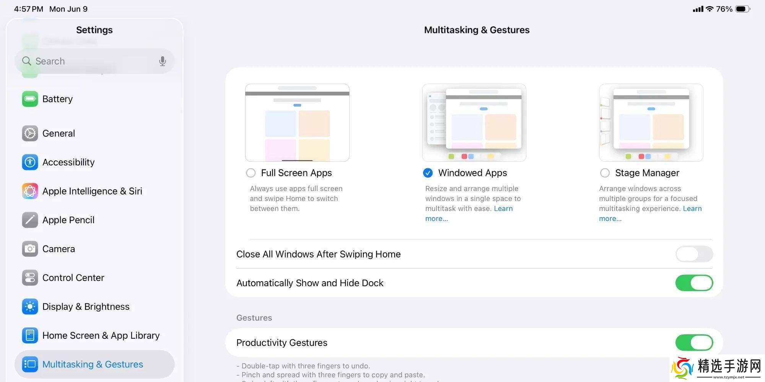This screenshot has width=765, height=382.
Task: Select the Stage Manager radio button
Action: (x=605, y=173)
